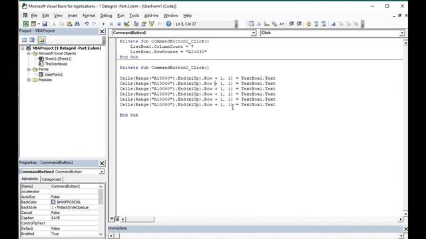426x239 pixels.
Task: Open the Edit menu
Action: [x=45, y=15]
